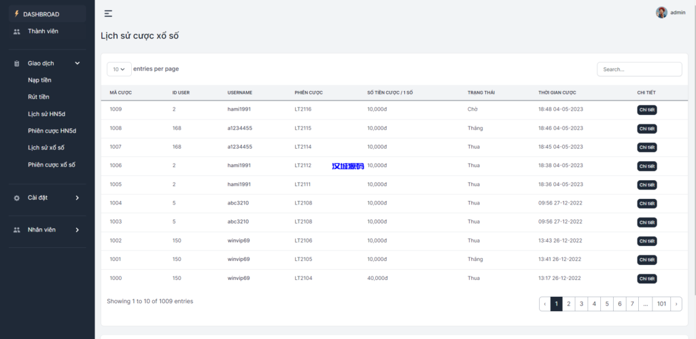The width and height of the screenshot is (696, 339).
Task: Click the Giao dịch clipboard icon
Action: pos(17,63)
